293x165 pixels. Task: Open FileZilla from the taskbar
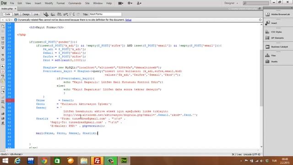(x=97, y=161)
